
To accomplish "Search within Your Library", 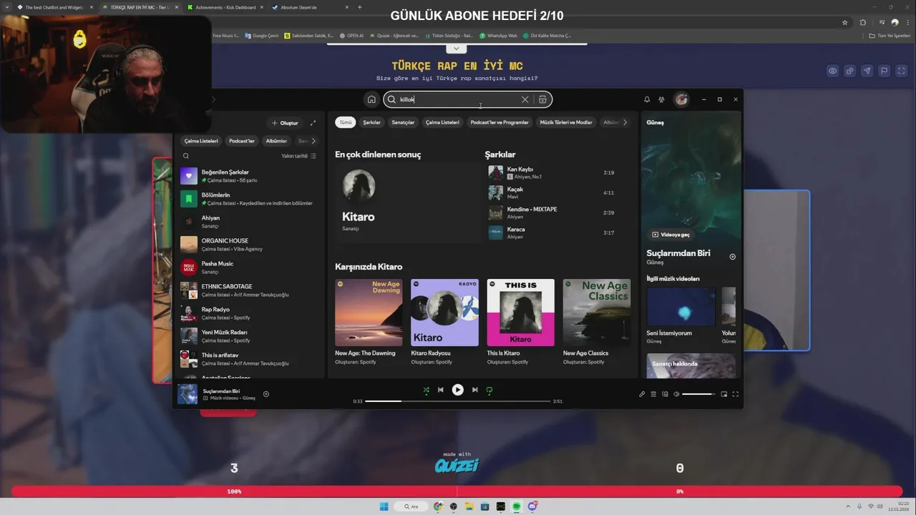I will (x=186, y=156).
